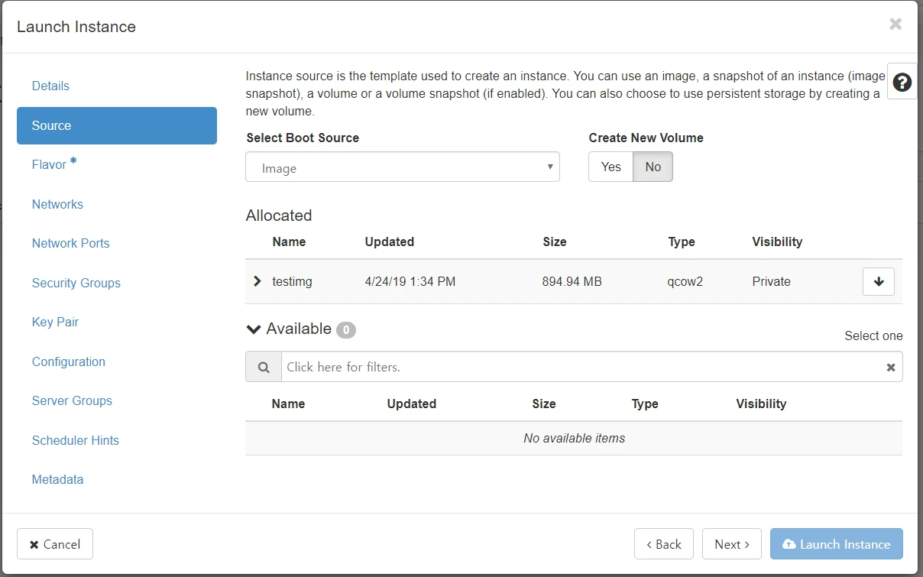Viewport: 923px width, 577px height.
Task: Open the Select Boot Source dropdown
Action: [402, 167]
